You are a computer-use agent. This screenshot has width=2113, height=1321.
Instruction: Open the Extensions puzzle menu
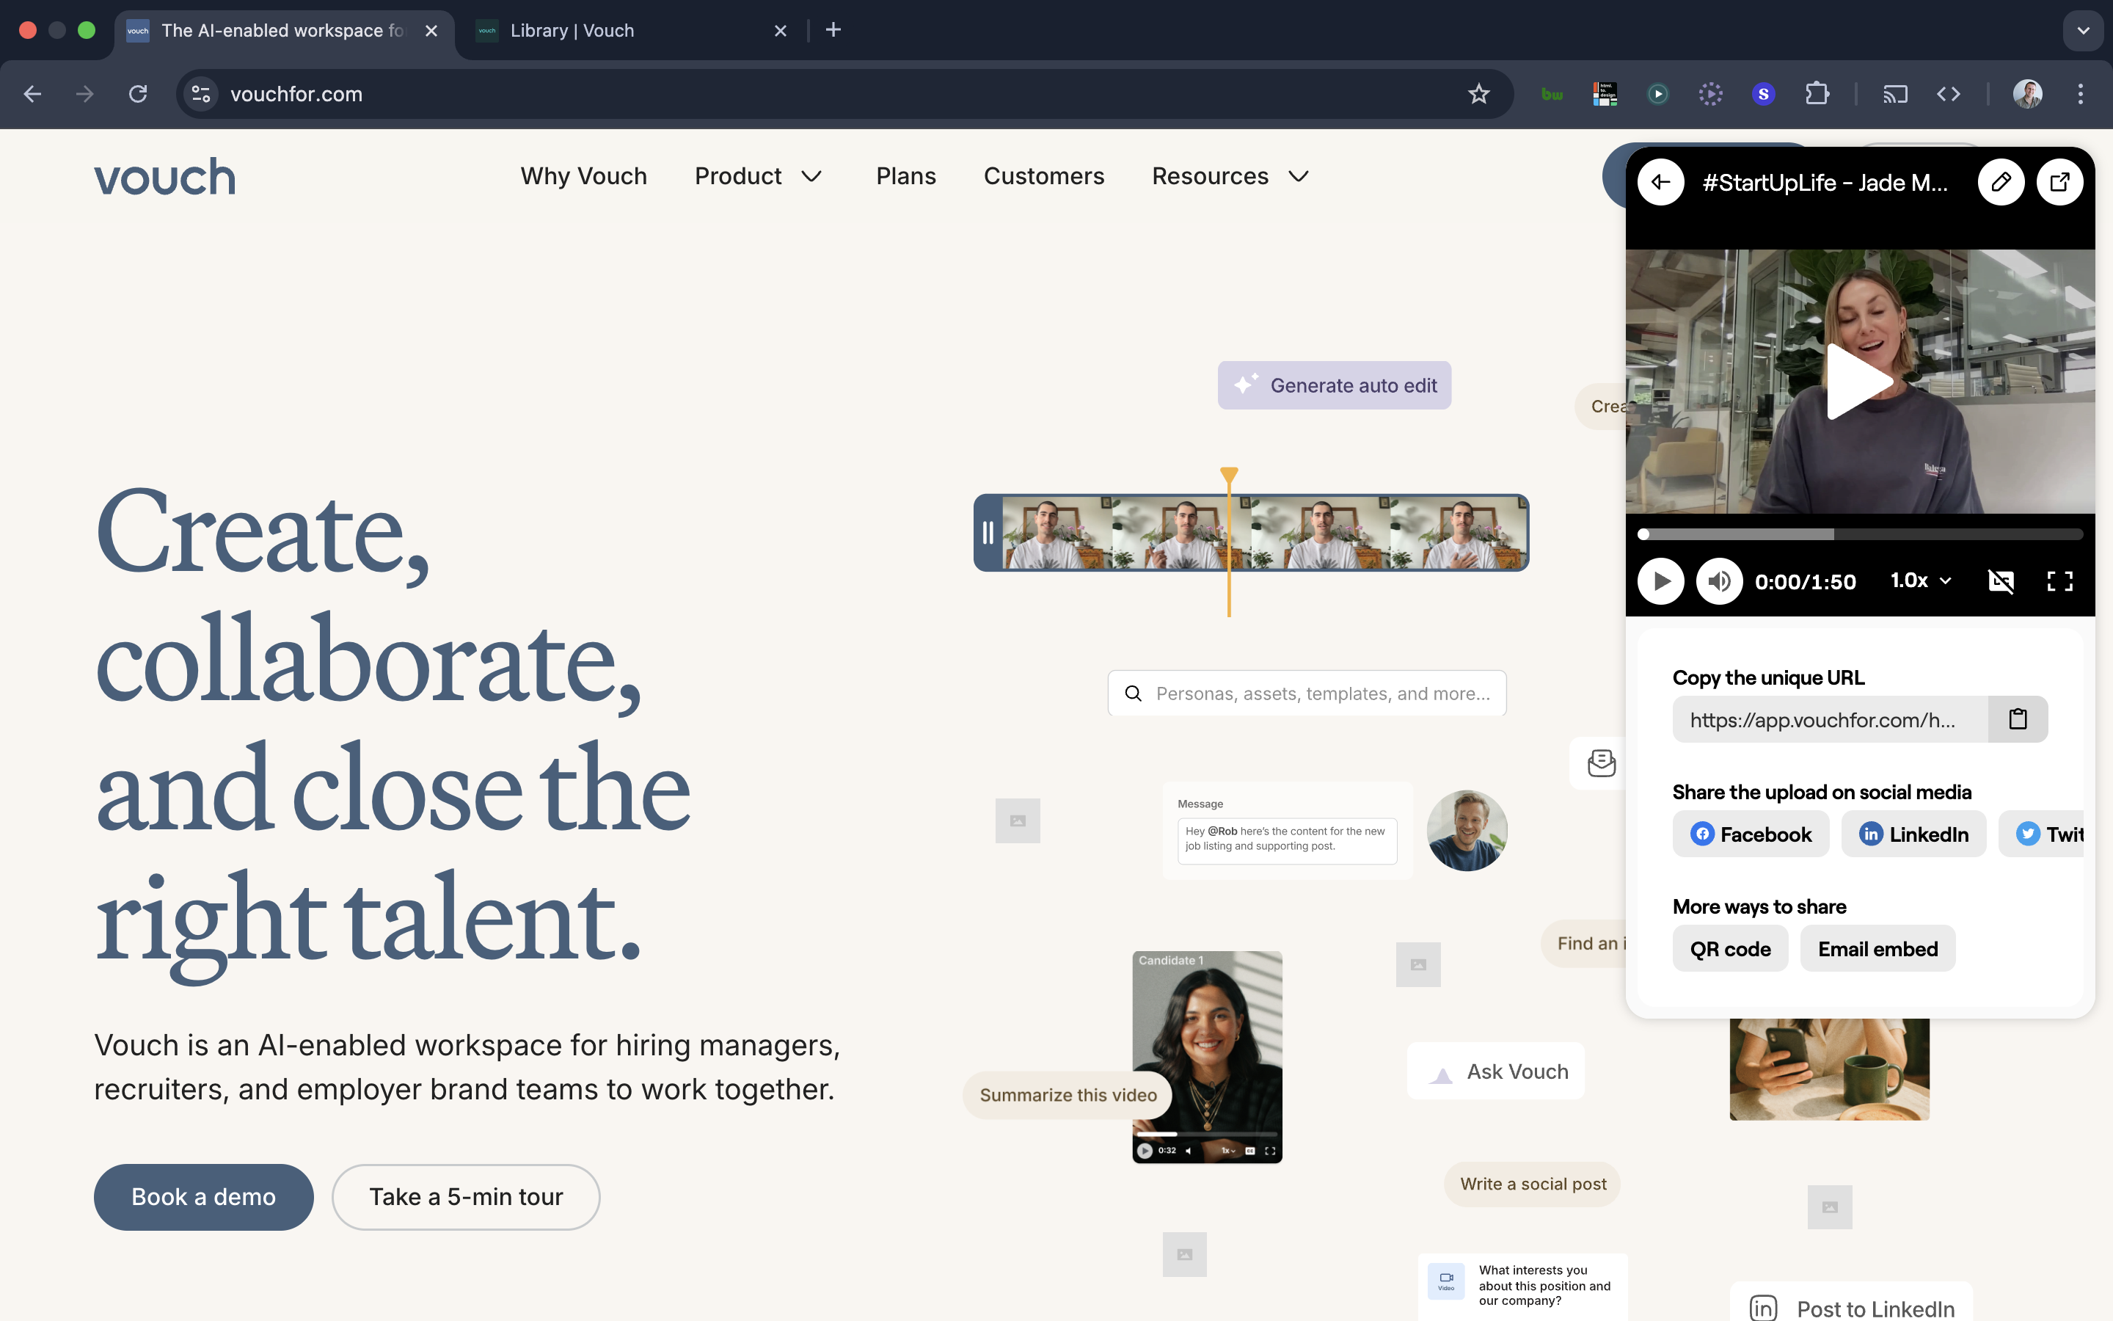pos(1817,95)
